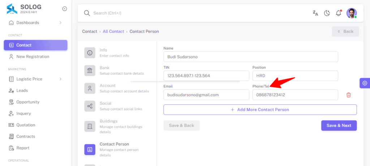Click the search magnifier icon
Viewport: 370px width, 166px height.
(87, 13)
